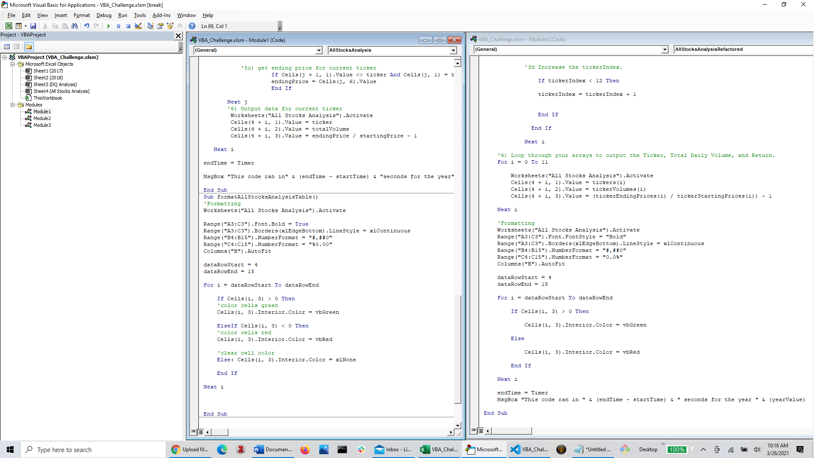Click the View Microsoft Excel icon
Screen dimensions: 814x458
(x=8, y=26)
